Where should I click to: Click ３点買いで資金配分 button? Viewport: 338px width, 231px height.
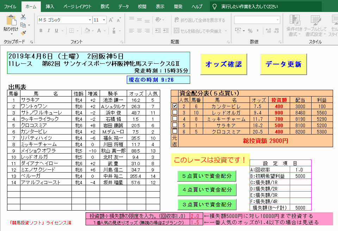pyautogui.click(x=207, y=204)
